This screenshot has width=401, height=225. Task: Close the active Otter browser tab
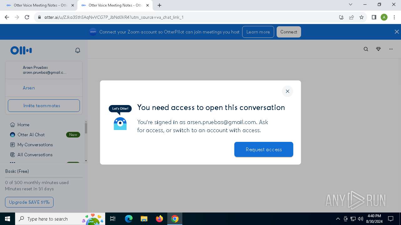click(x=148, y=5)
